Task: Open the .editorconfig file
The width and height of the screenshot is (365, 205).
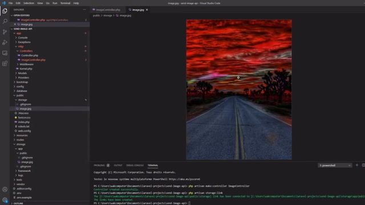Action: pos(24,188)
